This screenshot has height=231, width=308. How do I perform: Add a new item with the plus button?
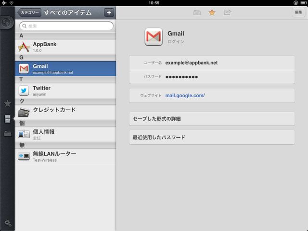point(109,13)
